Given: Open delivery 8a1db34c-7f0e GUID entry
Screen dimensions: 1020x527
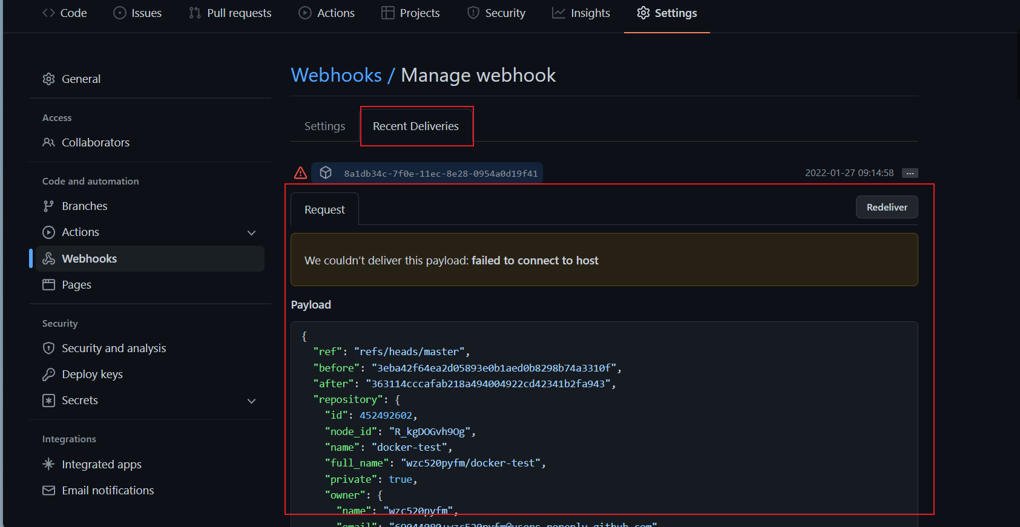Looking at the screenshot, I should coord(441,174).
